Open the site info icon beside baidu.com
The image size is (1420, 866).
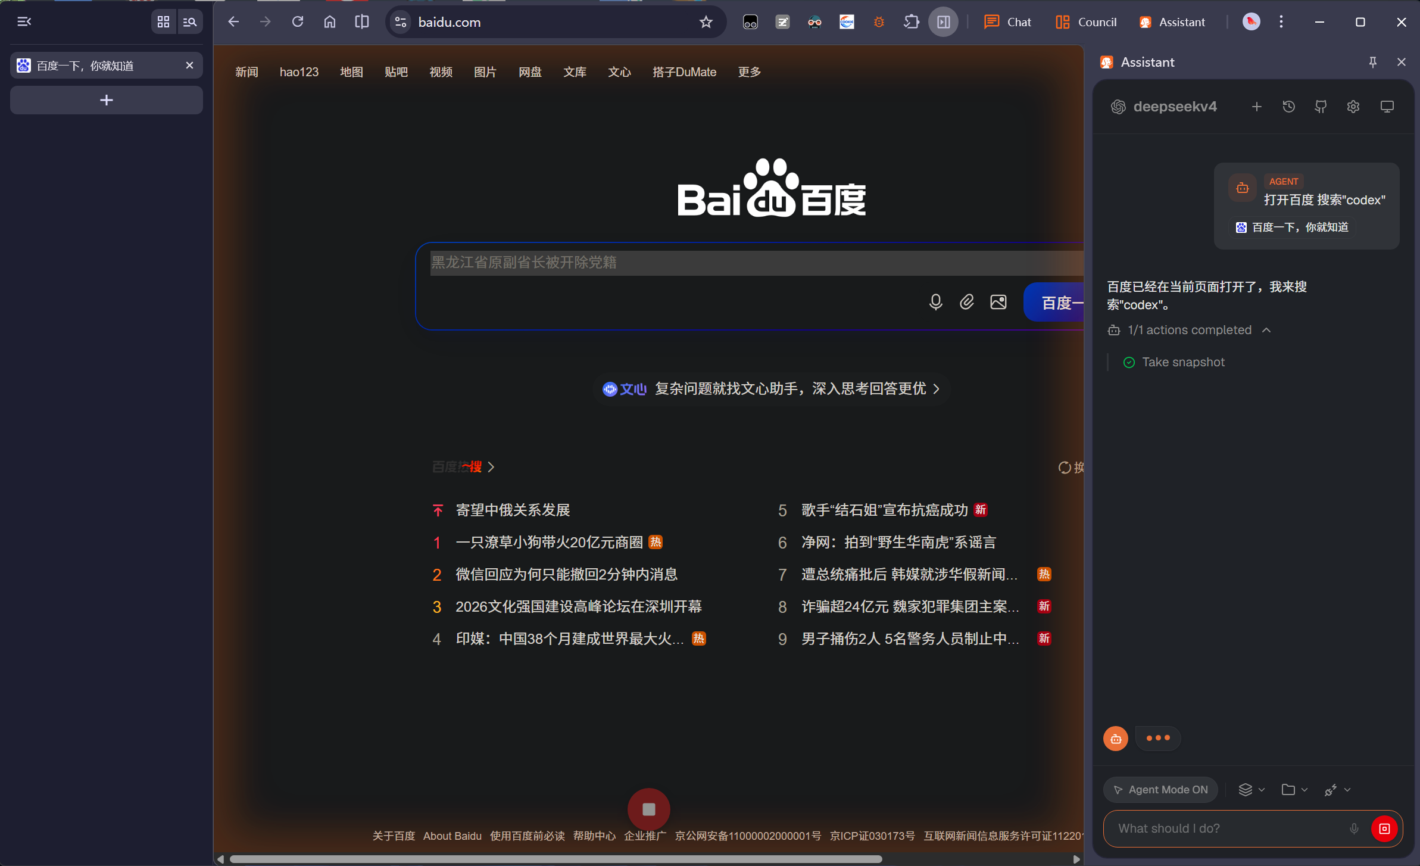401,22
